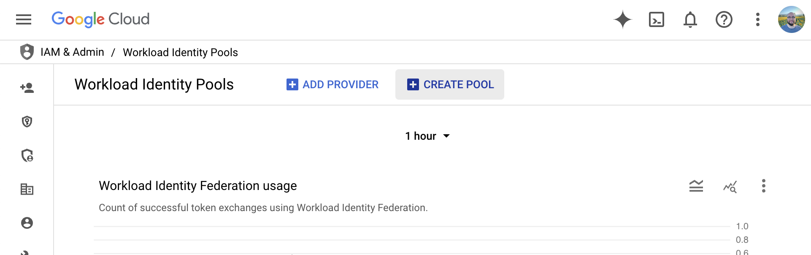Explore chart data in Metrics Explorer icon
This screenshot has height=255, width=811.
coord(730,186)
